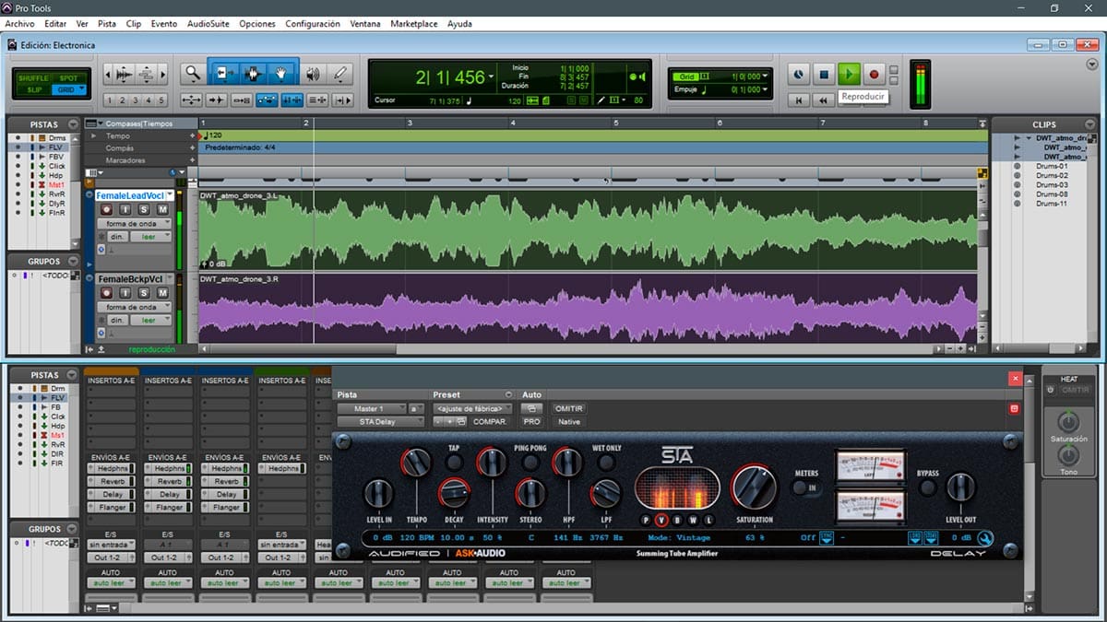
Task: Open the STA Delay plug-in selector
Action: tap(380, 421)
